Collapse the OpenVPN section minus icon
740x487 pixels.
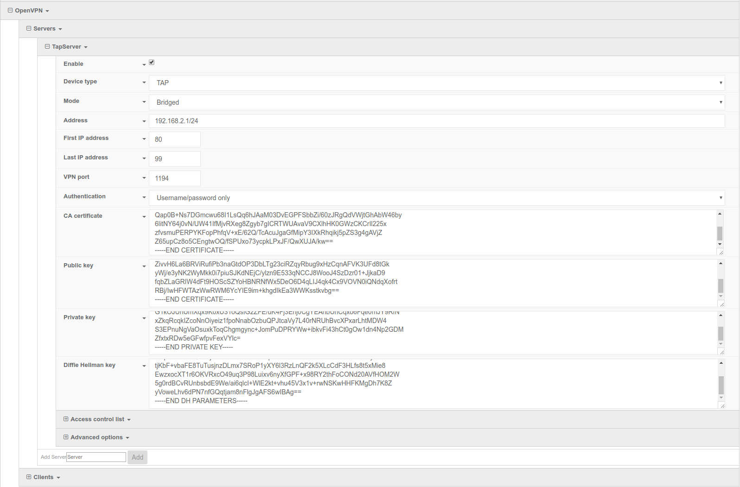[x=10, y=10]
